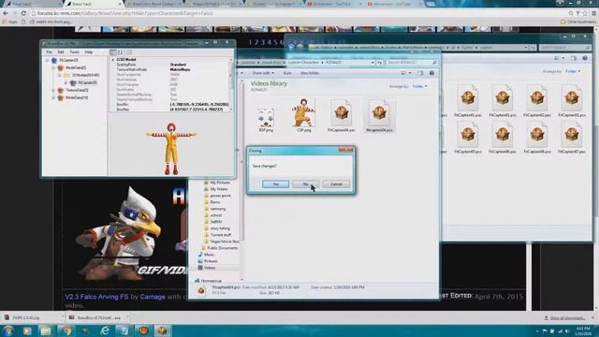Collapse the G3D Model property category
The width and height of the screenshot is (599, 337).
113,60
